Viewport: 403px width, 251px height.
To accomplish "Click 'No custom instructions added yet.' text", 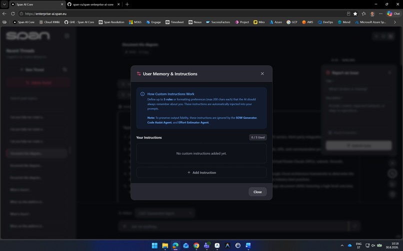I will click(x=201, y=153).
